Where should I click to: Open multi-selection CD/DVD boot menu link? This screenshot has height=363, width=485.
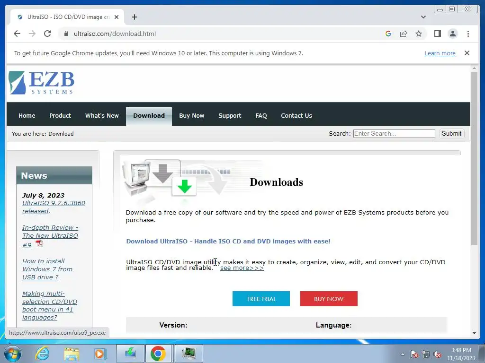(49, 305)
